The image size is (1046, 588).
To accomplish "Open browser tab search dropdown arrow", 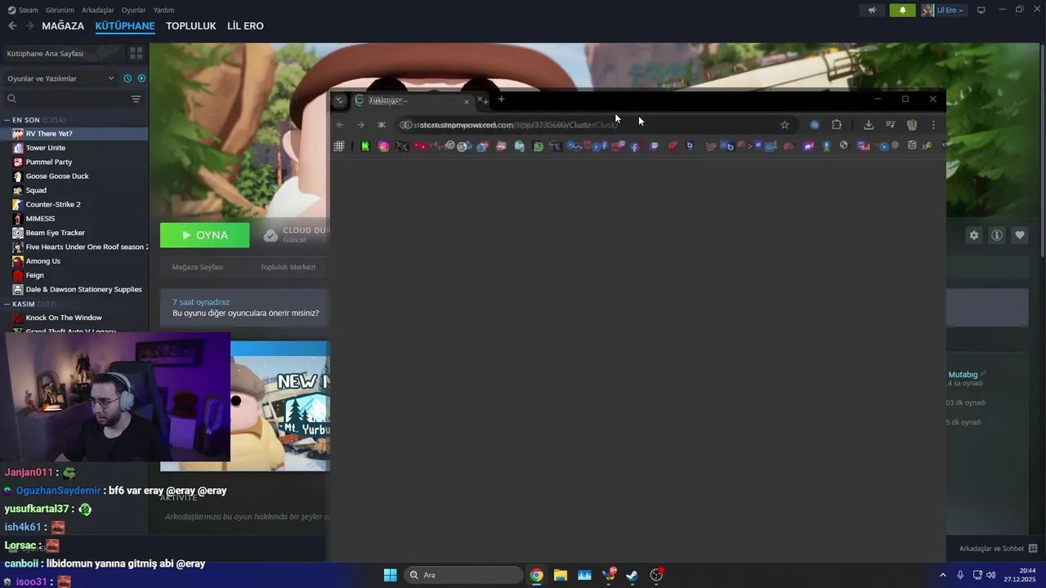I will pyautogui.click(x=339, y=100).
